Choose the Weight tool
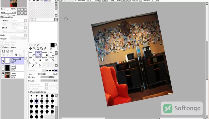 [x=45, y=54]
